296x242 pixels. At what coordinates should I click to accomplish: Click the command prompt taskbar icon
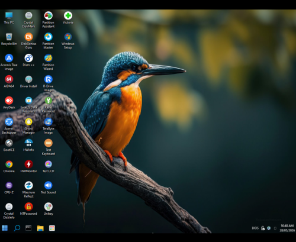click(28, 228)
